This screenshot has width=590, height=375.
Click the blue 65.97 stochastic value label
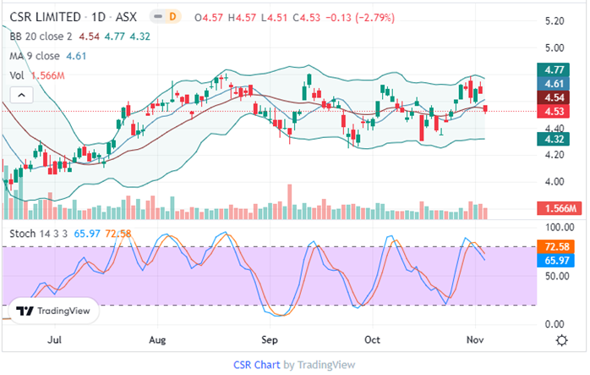[554, 261]
